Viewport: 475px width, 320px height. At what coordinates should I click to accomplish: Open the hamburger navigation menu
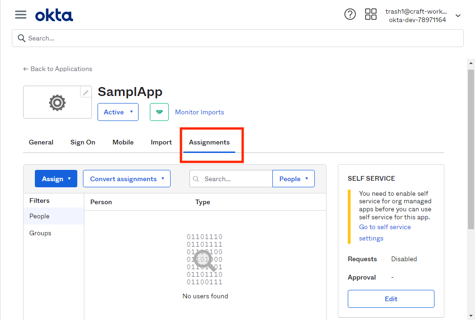pyautogui.click(x=21, y=15)
